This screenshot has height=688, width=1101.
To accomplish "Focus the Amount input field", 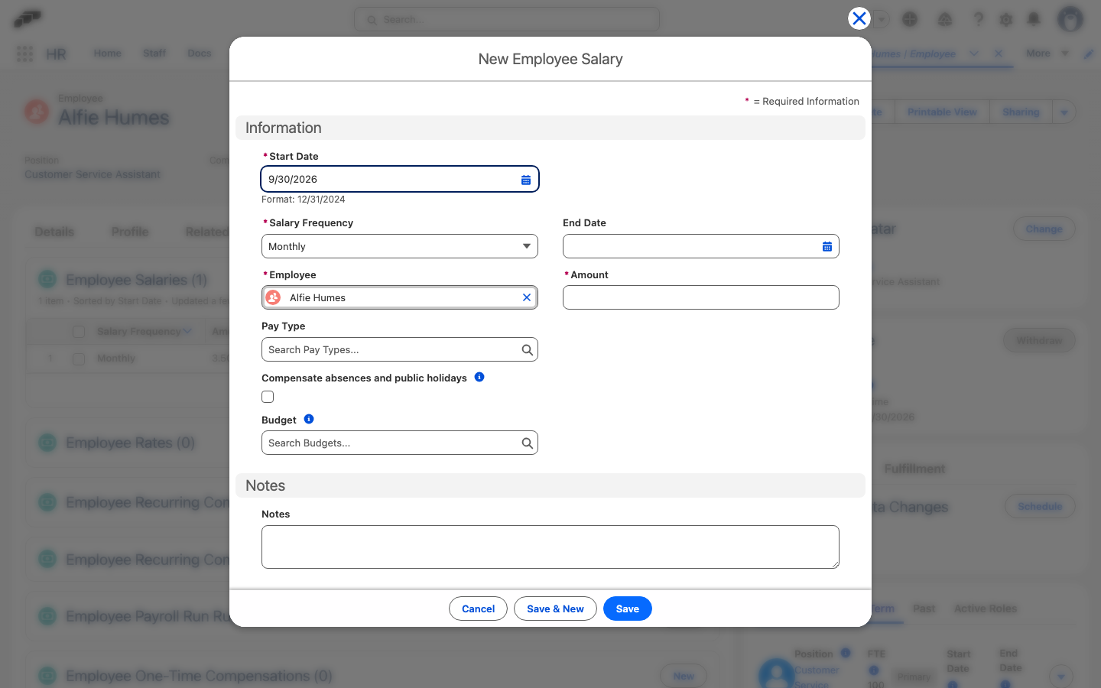I will 701,297.
